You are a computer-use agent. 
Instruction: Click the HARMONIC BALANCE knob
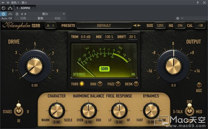[x=89, y=110]
